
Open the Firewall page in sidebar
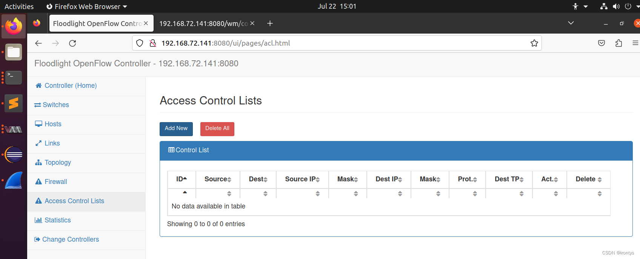coord(56,182)
